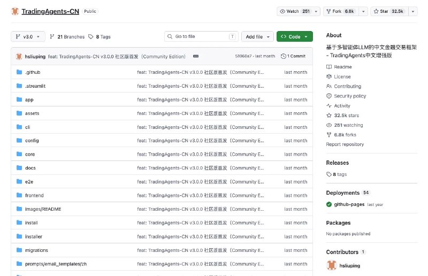View the 21 Branches link

[67, 36]
